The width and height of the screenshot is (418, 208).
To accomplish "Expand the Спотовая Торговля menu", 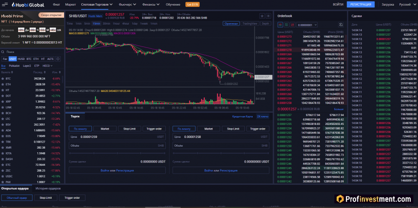I will coord(97,5).
